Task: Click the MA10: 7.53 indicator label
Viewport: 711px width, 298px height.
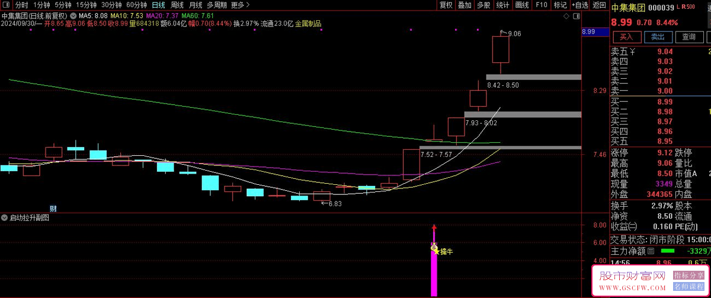Action: (x=127, y=15)
